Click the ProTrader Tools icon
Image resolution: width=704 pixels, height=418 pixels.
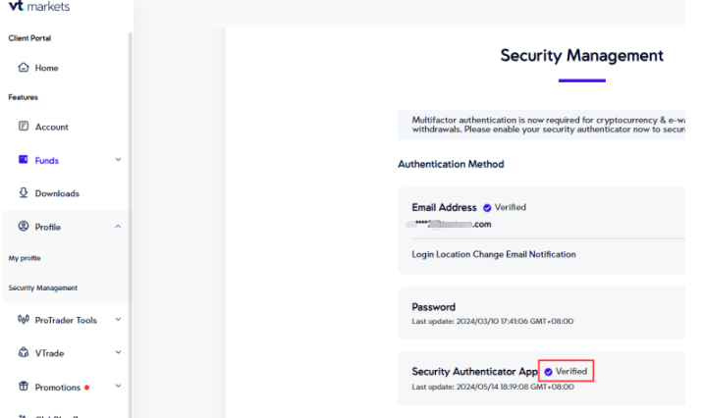(x=24, y=320)
